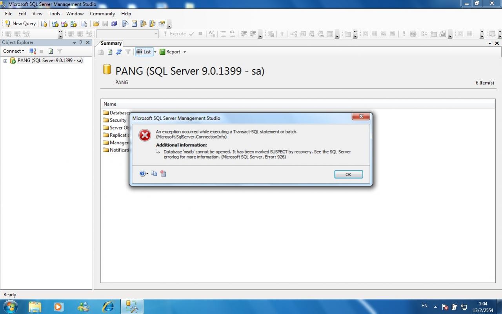Open the Tools menu

(54, 13)
